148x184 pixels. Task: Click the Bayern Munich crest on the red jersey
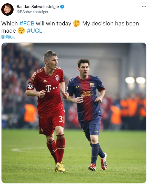(57, 78)
